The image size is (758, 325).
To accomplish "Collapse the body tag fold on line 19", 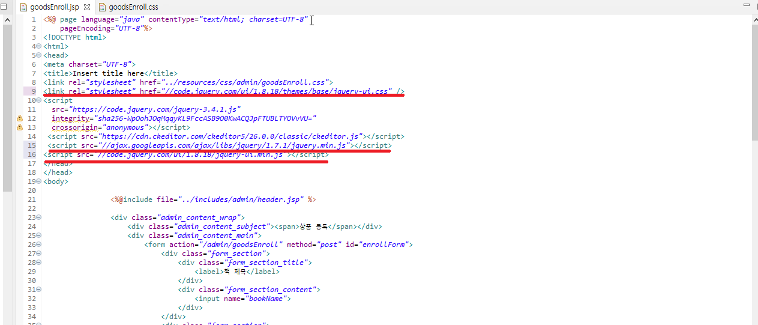I will (x=39, y=181).
